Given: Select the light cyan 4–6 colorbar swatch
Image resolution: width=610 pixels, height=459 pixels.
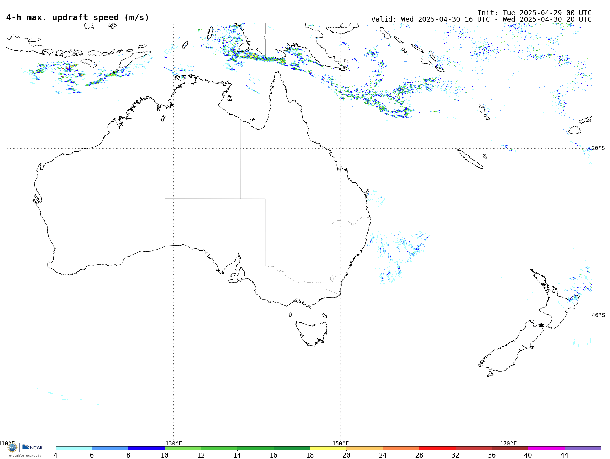Looking at the screenshot, I should (x=74, y=448).
